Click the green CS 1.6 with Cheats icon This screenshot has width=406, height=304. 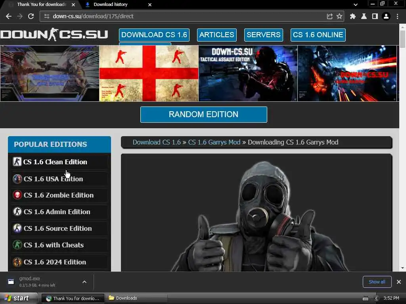click(x=17, y=245)
